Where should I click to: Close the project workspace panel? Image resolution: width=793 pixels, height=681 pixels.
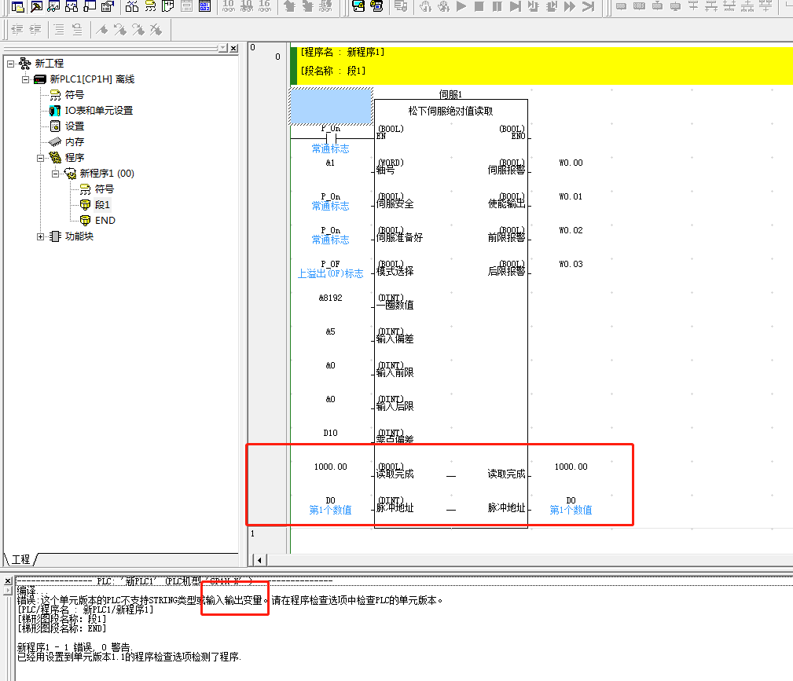pos(233,48)
